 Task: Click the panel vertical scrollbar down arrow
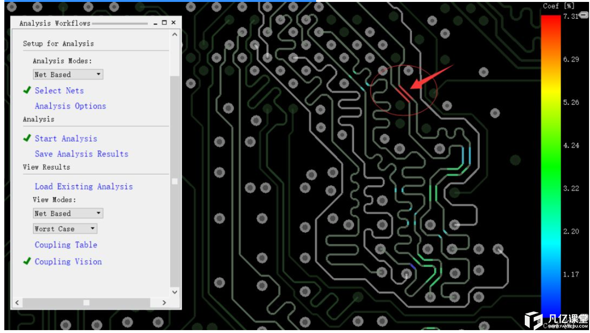pyautogui.click(x=175, y=292)
